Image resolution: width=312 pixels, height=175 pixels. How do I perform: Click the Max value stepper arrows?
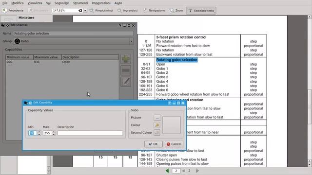(x=54, y=133)
